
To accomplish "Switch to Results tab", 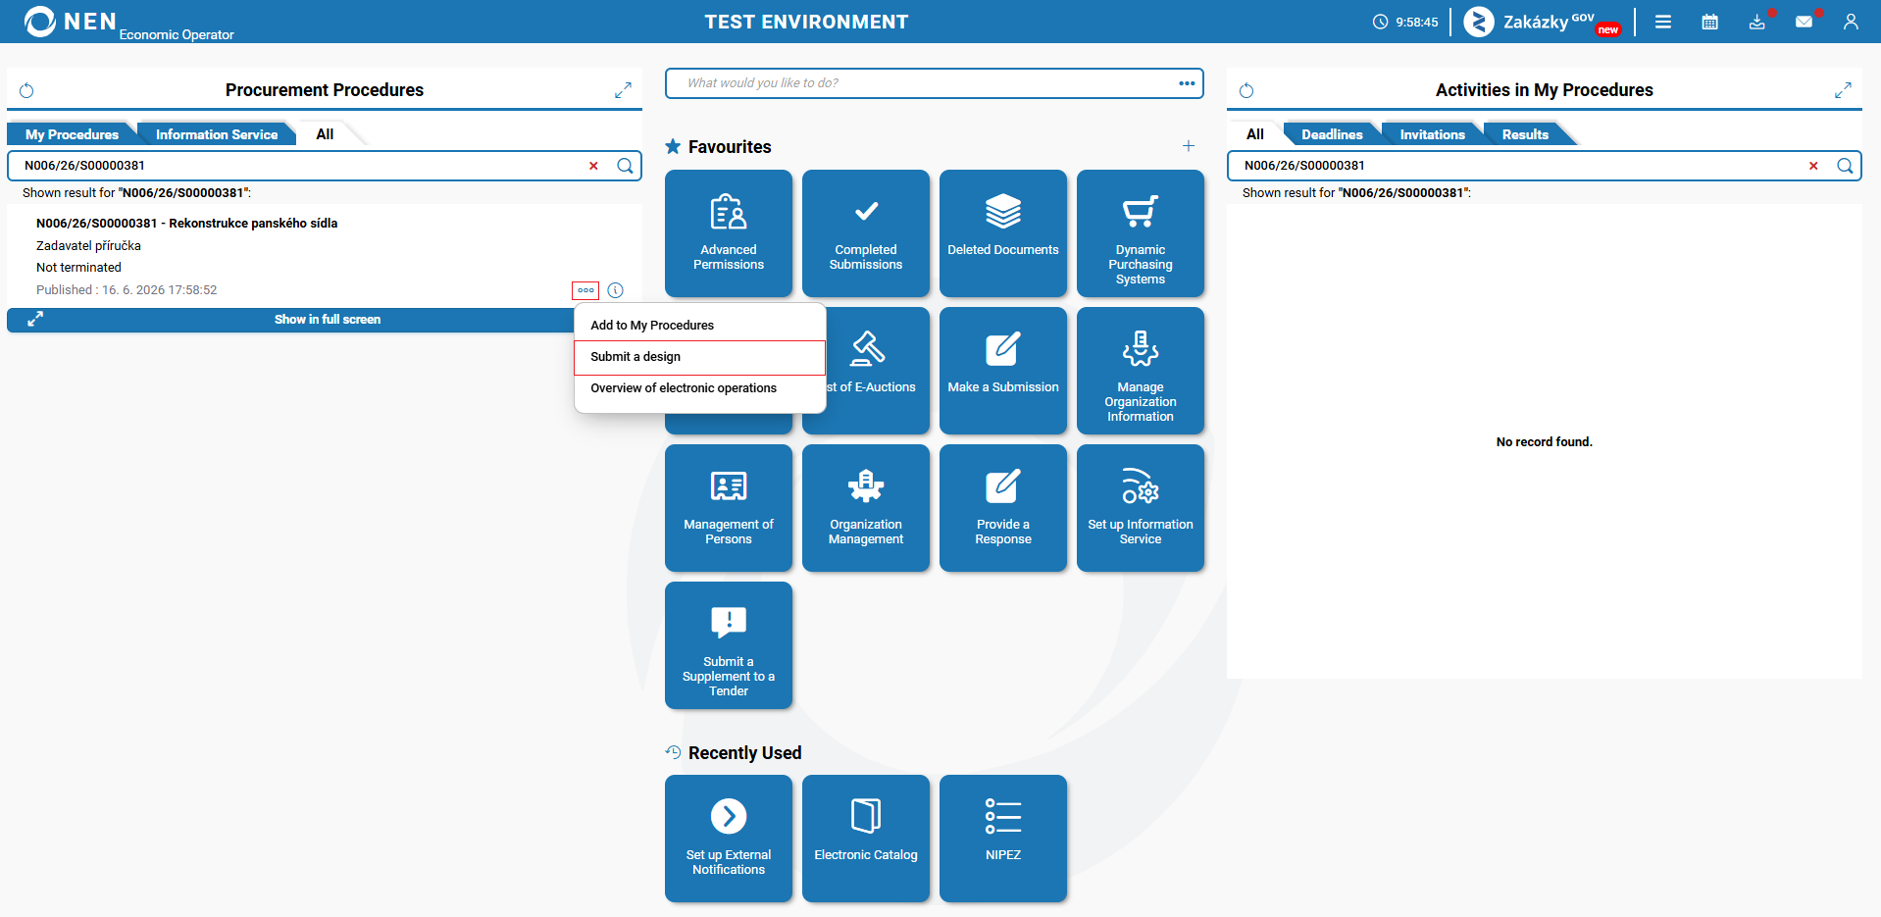I will click(x=1525, y=134).
